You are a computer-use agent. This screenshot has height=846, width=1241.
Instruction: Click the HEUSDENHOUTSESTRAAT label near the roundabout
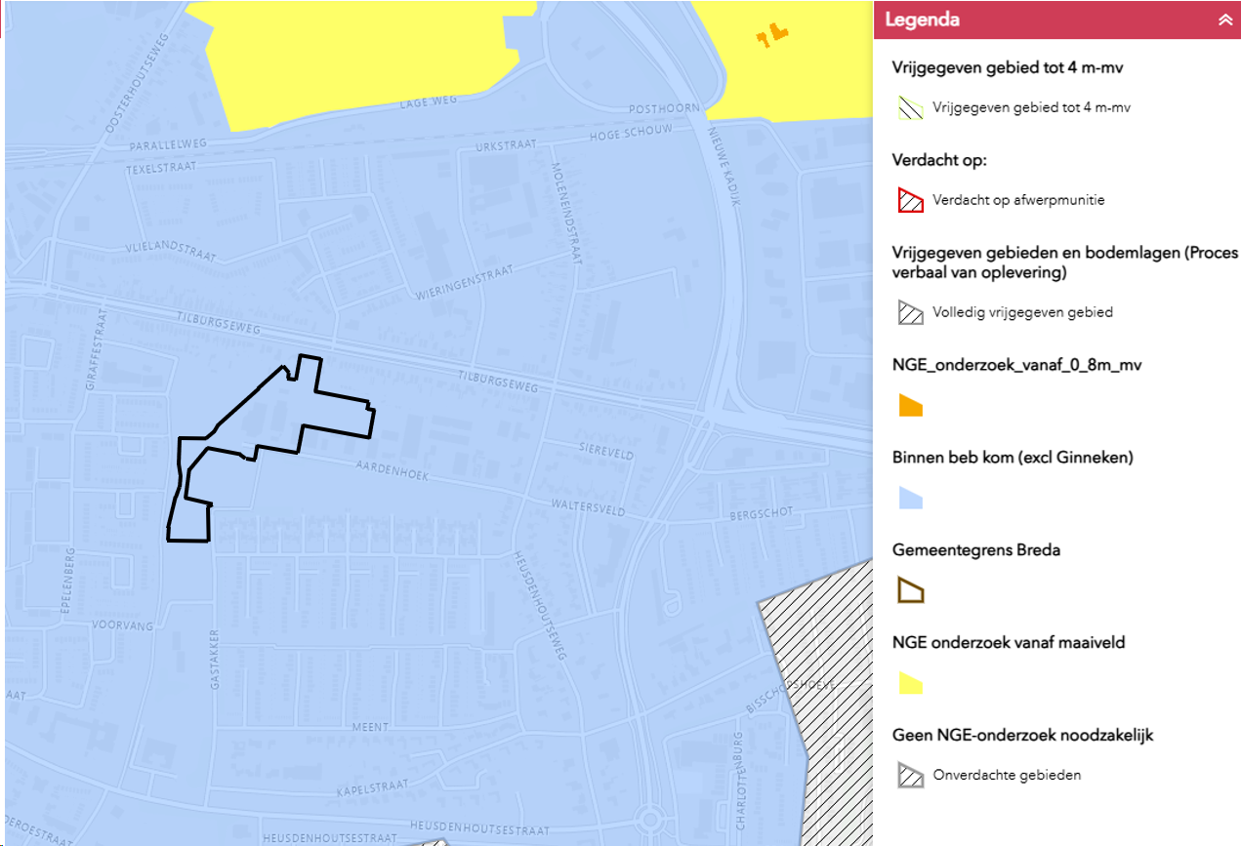(479, 828)
